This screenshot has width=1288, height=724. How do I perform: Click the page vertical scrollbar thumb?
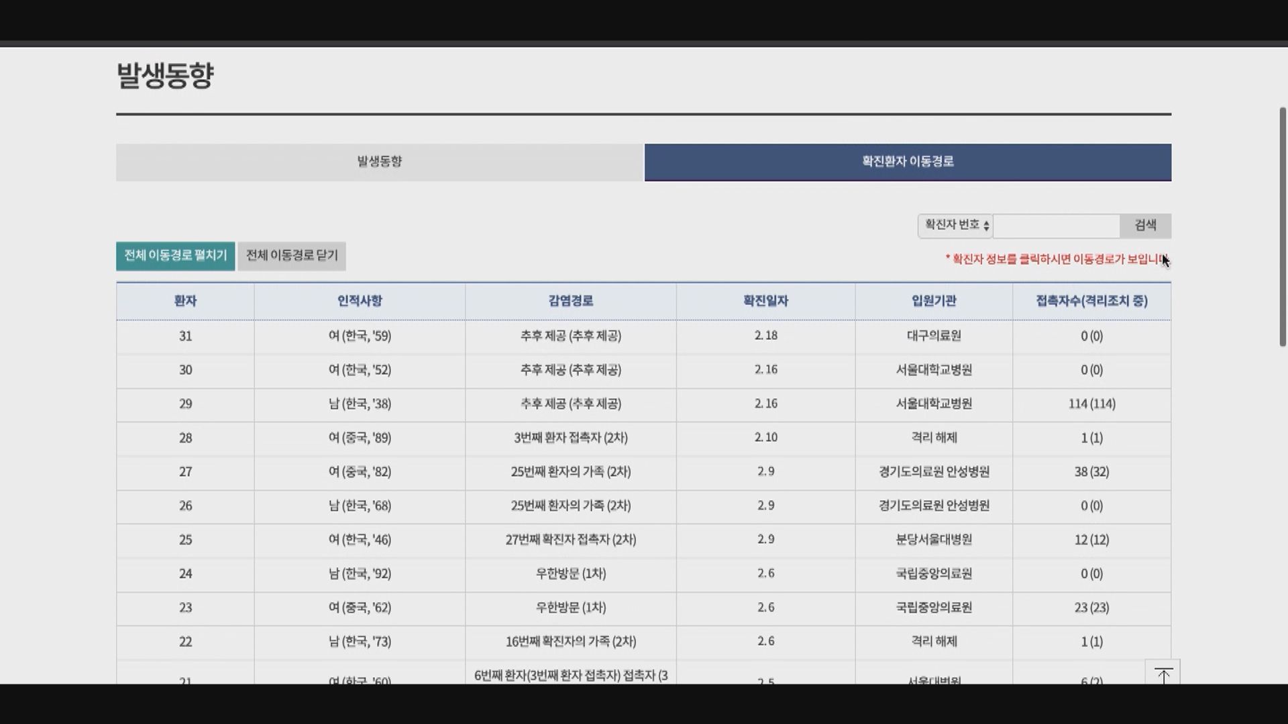click(1283, 227)
